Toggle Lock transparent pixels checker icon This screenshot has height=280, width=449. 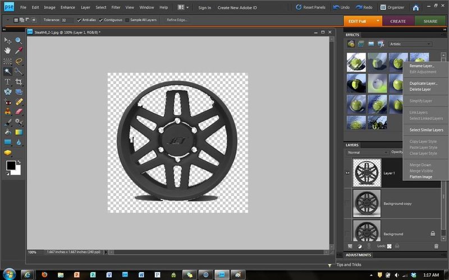pos(390,246)
